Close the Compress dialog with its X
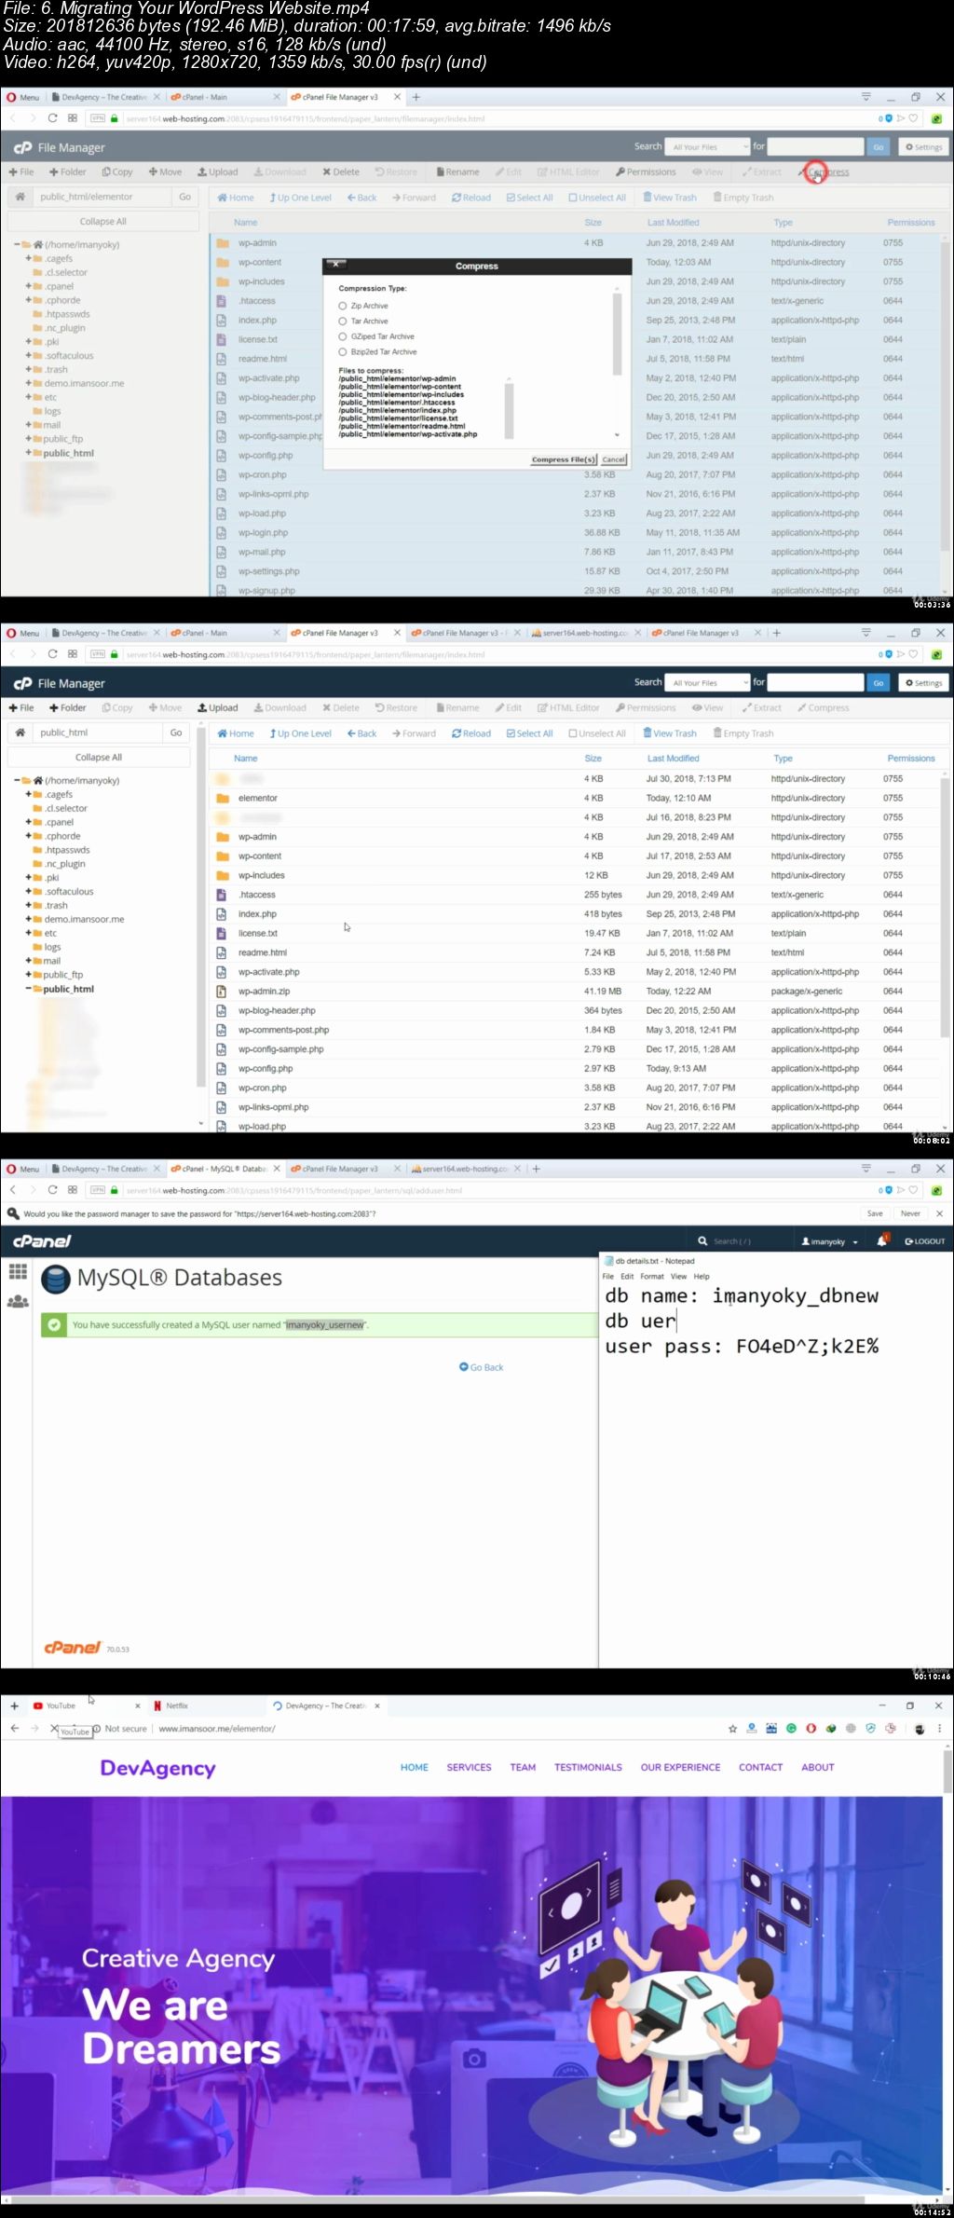 335,265
